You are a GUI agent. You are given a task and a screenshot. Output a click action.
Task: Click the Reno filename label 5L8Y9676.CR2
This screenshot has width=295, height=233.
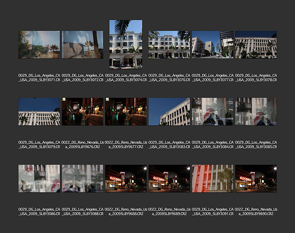[83, 144]
